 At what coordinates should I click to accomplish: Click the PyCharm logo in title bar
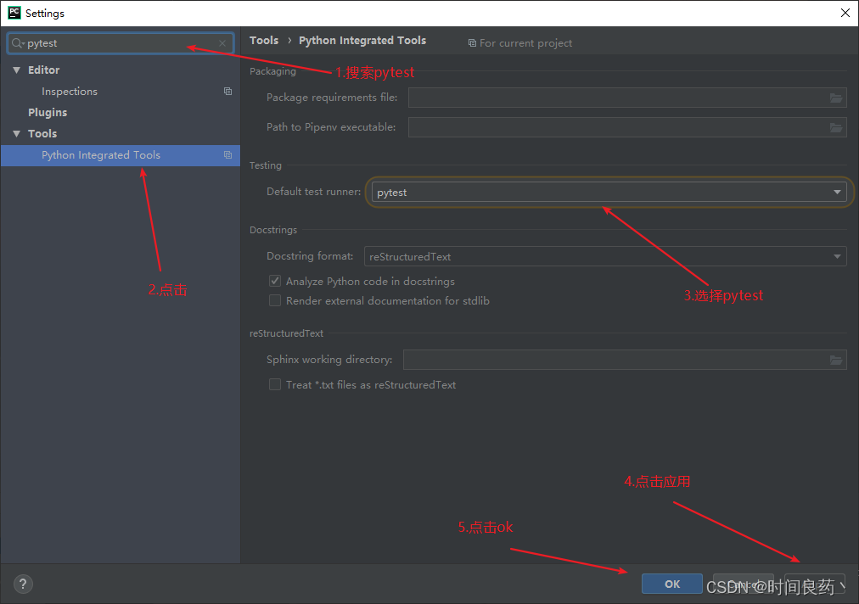[x=14, y=13]
